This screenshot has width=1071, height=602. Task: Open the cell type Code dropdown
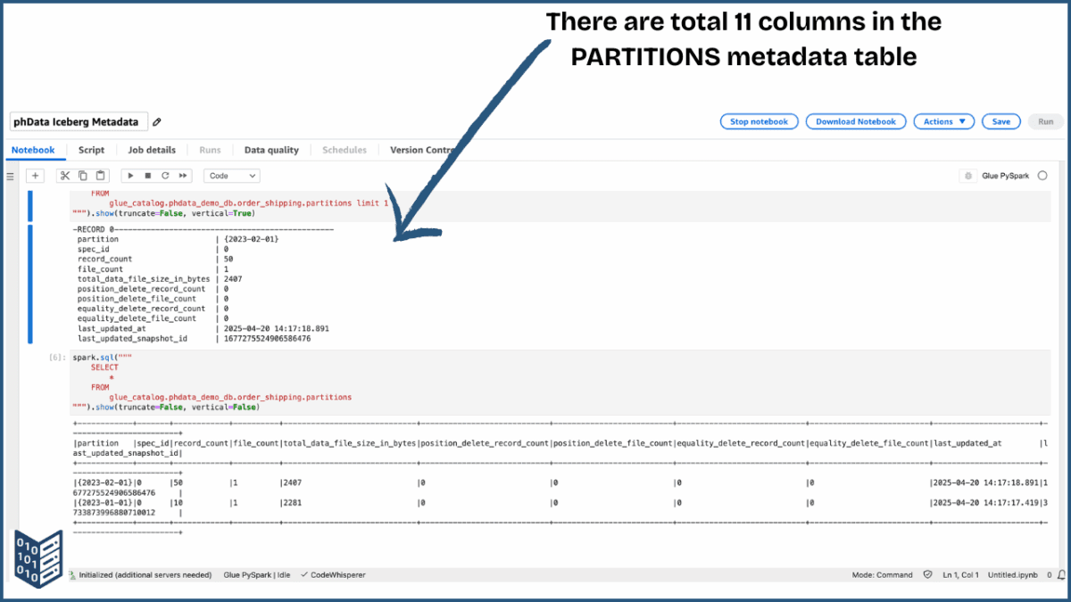pyautogui.click(x=231, y=175)
